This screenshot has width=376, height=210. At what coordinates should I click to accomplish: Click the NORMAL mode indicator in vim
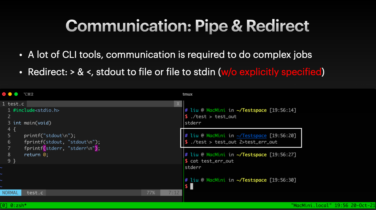click(10, 193)
